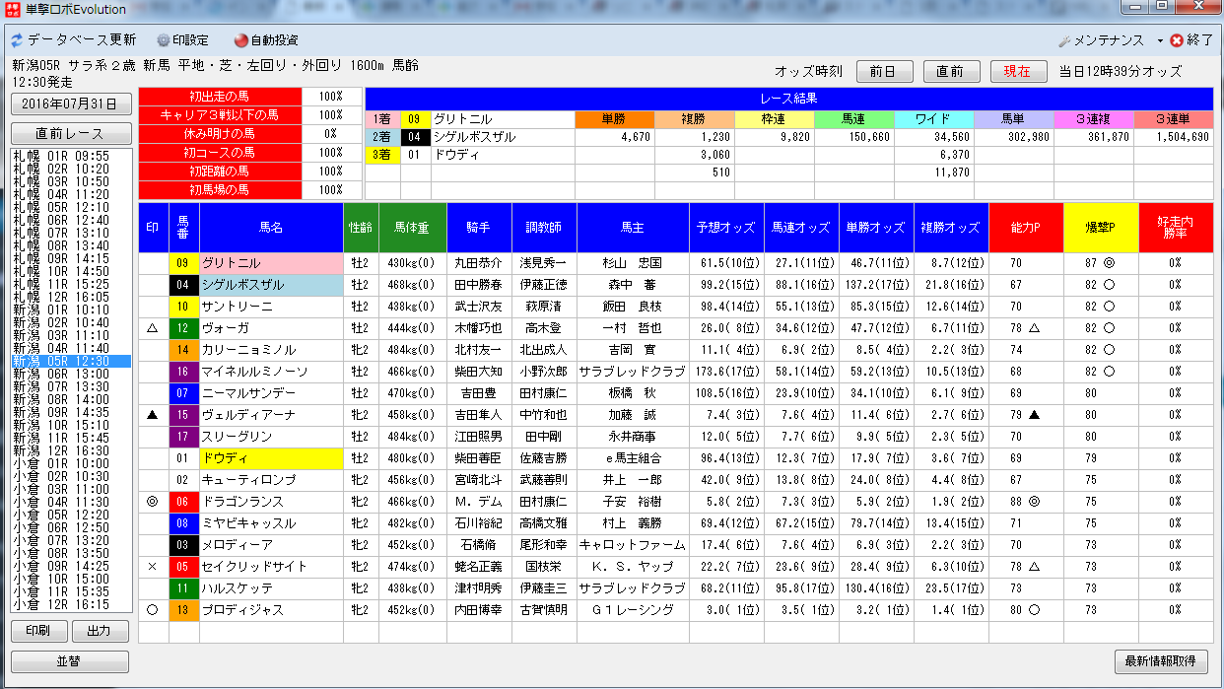Click the 終了 red exit icon
1224x689 pixels.
pos(1176,40)
